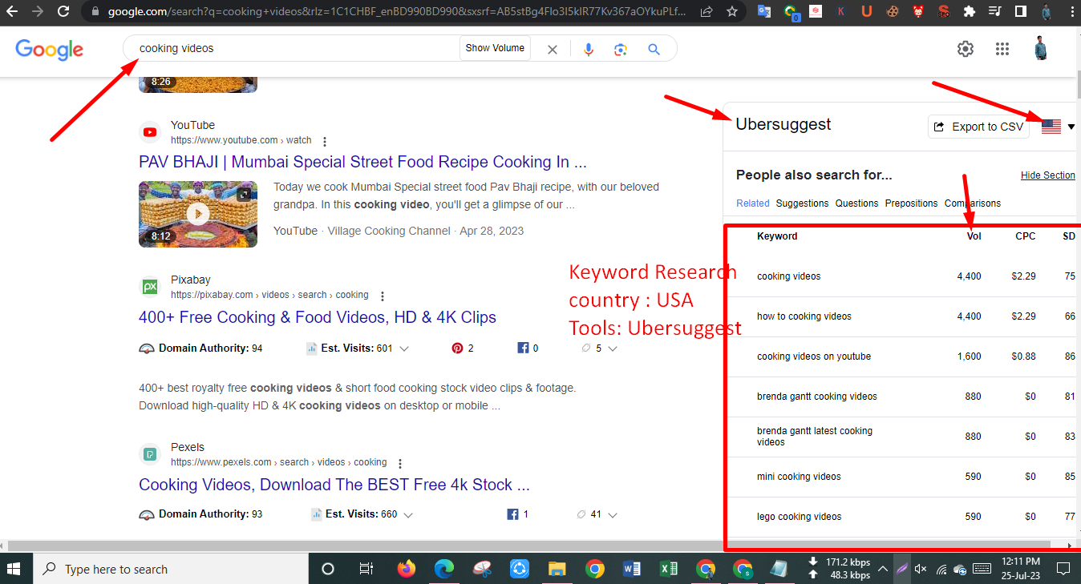1081x584 pixels.
Task: Launch Firefox from the taskbar
Action: tap(407, 569)
